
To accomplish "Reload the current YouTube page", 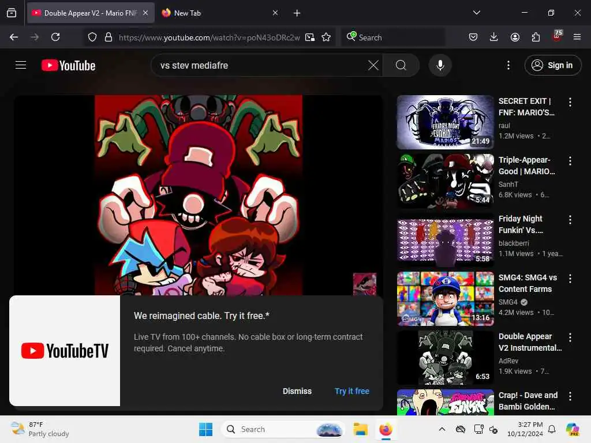I will point(55,37).
